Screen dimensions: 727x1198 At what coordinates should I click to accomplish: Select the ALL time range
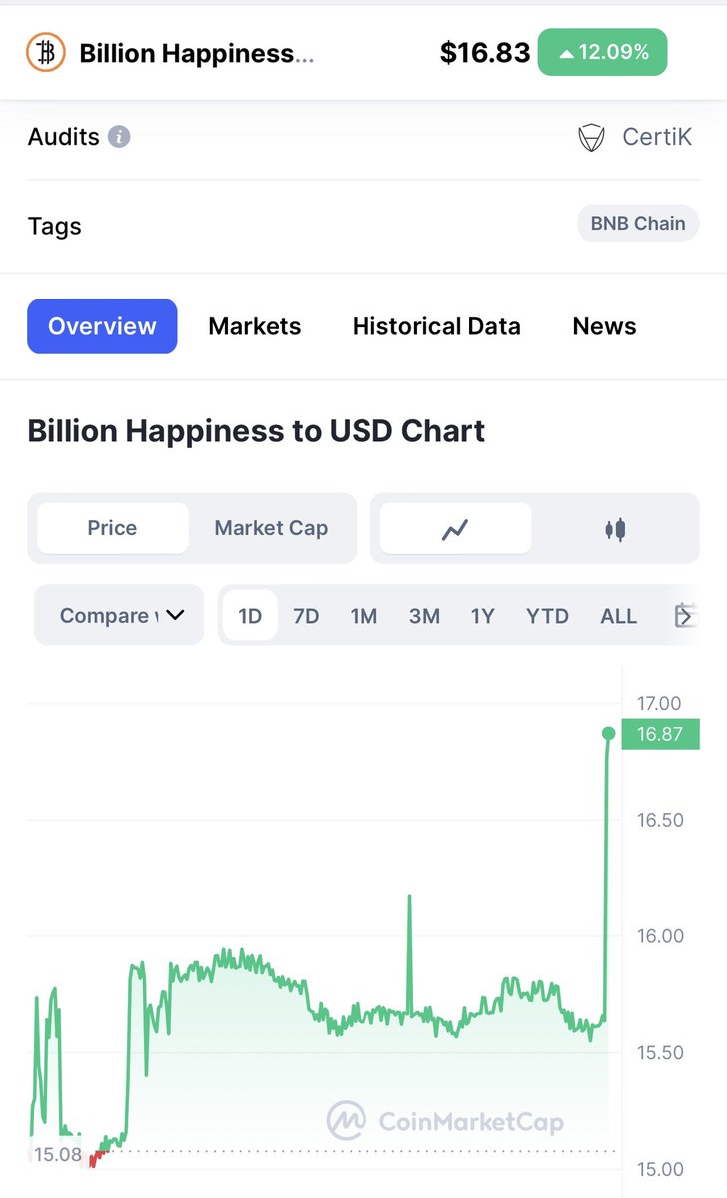(x=618, y=616)
